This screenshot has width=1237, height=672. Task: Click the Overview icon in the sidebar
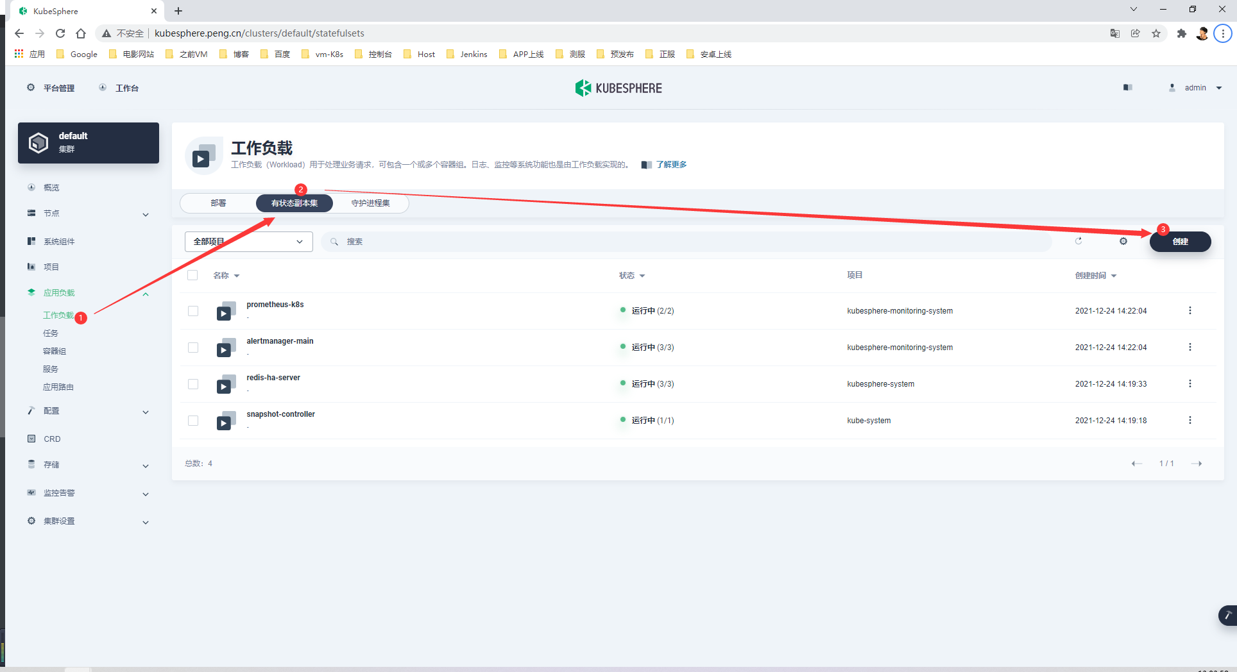tap(31, 187)
